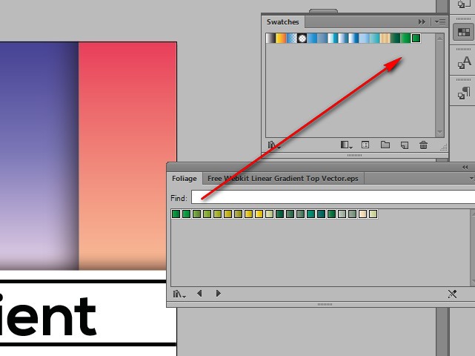475x356 pixels.
Task: Select the dark teal swatch in Foliage
Action: click(x=321, y=214)
